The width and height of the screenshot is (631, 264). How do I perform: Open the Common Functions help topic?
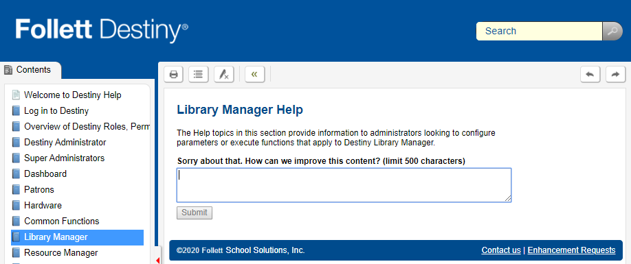pyautogui.click(x=62, y=221)
